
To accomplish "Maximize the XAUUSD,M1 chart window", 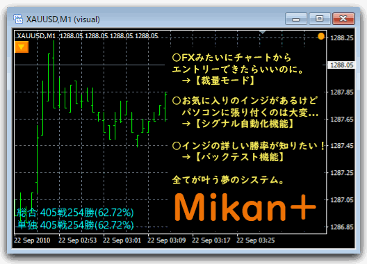I will click(320, 19).
